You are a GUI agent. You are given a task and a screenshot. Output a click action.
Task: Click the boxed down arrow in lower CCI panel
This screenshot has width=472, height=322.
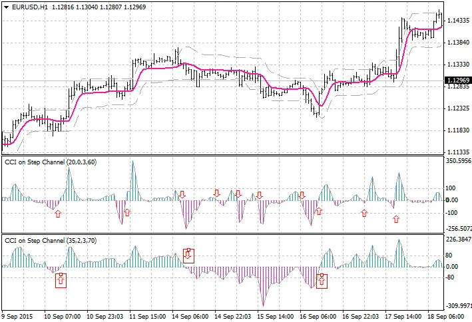(188, 255)
